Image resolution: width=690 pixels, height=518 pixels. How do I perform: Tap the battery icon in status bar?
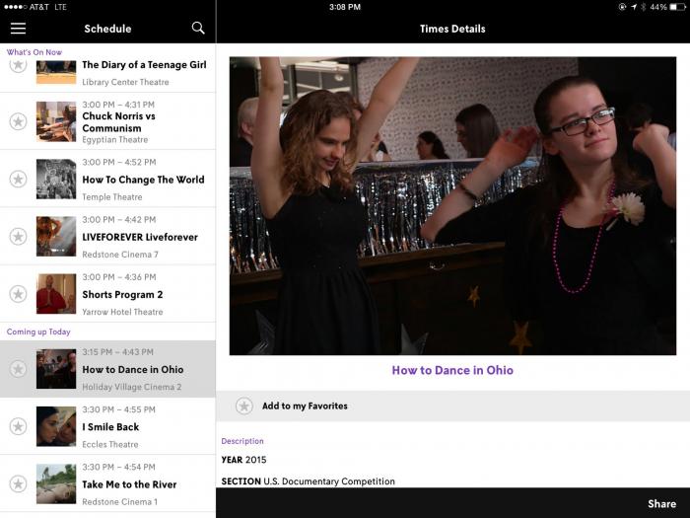coord(677,7)
